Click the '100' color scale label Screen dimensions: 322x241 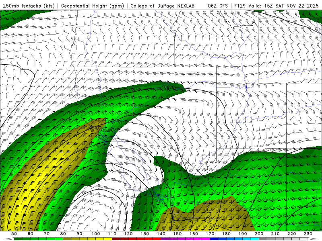tap(96, 234)
